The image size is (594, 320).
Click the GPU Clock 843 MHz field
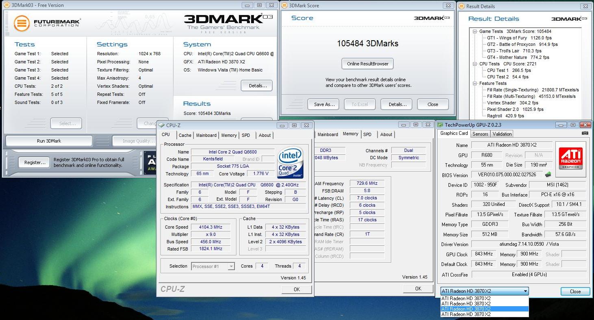pyautogui.click(x=484, y=254)
